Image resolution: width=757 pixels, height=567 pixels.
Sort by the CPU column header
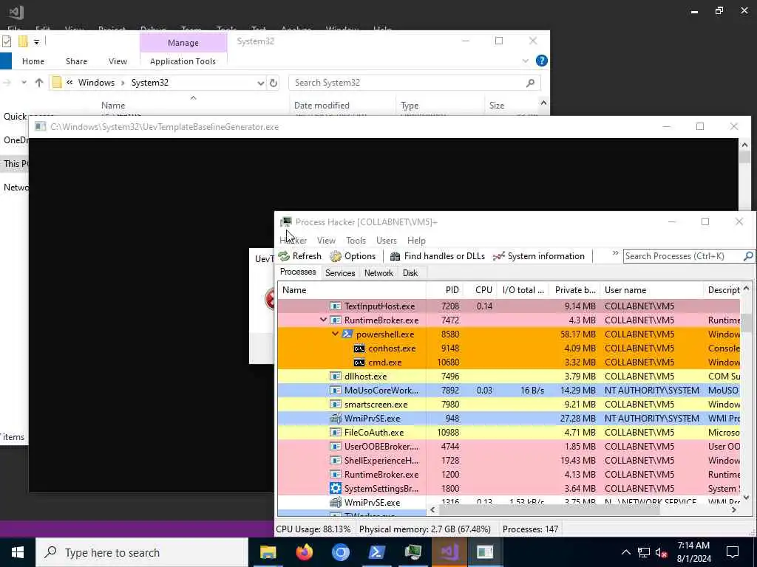pos(479,289)
